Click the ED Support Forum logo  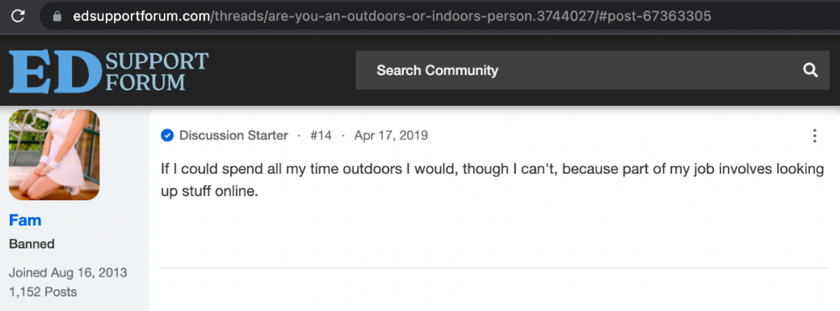click(108, 71)
